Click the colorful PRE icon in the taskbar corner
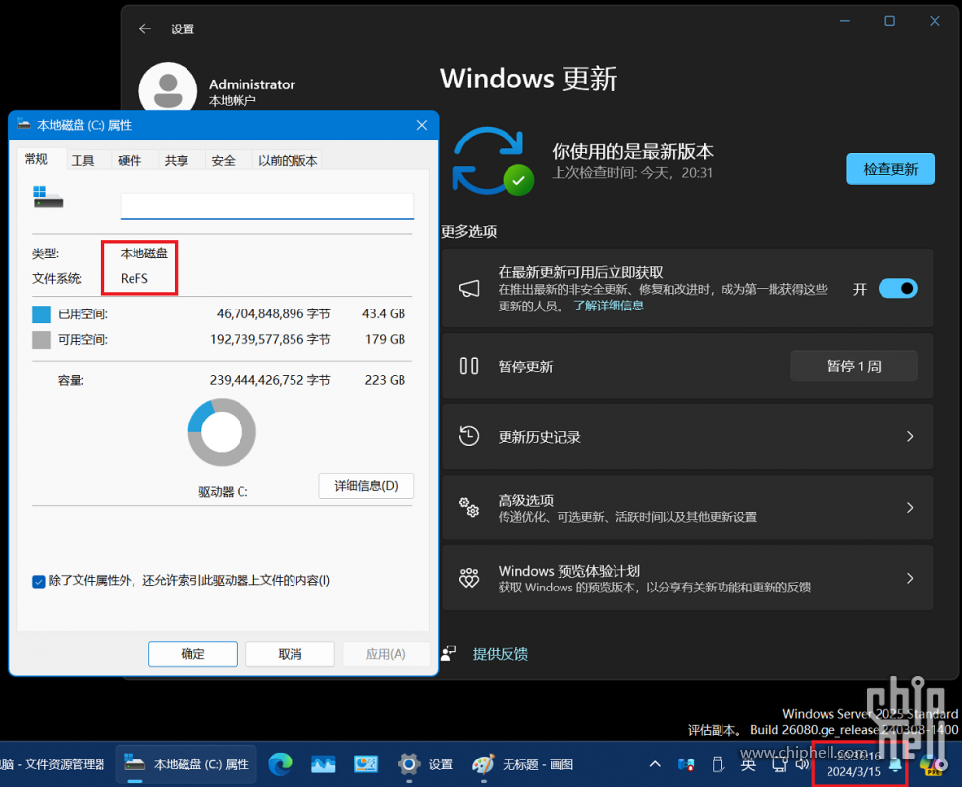Viewport: 962px width, 787px height. tap(934, 765)
